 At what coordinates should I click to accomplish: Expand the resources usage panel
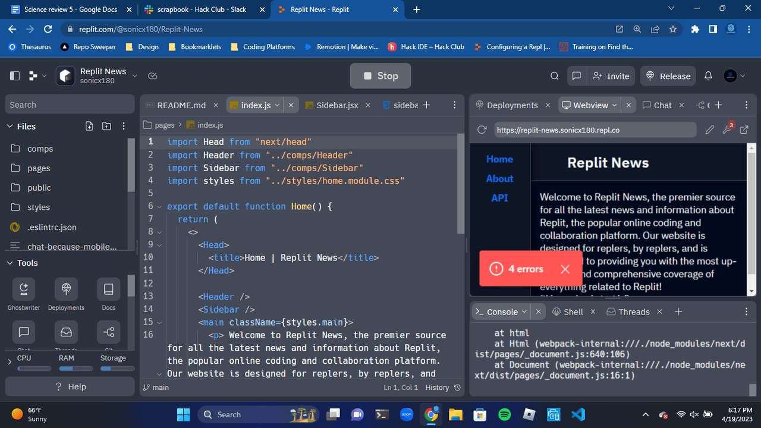coord(10,362)
